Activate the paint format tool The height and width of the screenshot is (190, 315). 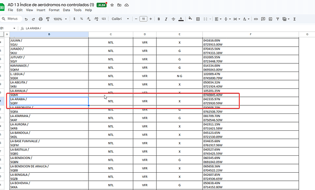point(48,19)
